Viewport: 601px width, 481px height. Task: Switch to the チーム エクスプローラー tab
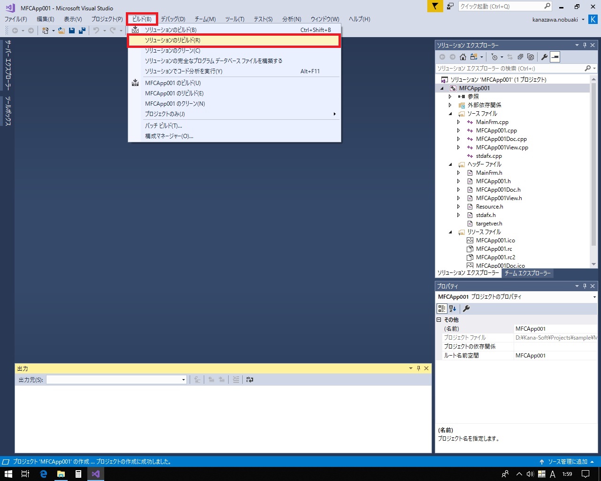(527, 273)
